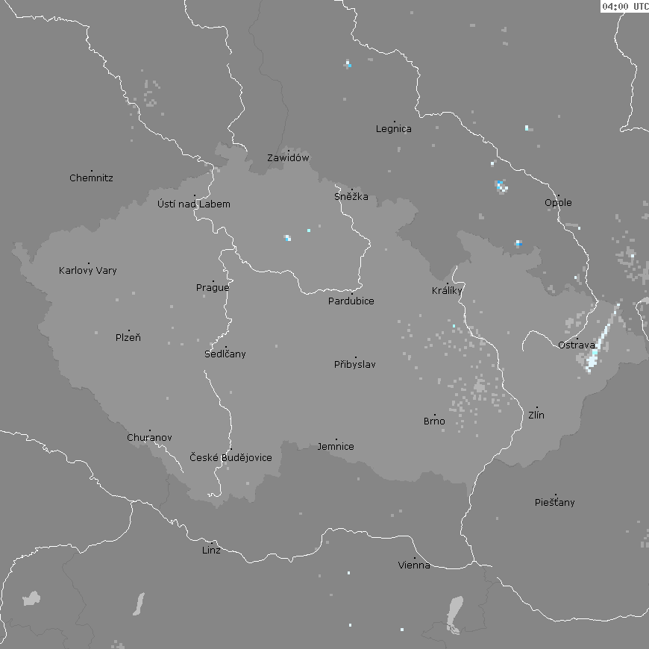The width and height of the screenshot is (649, 649).
Task: Select the Plzeň location dot
Action: (x=128, y=330)
